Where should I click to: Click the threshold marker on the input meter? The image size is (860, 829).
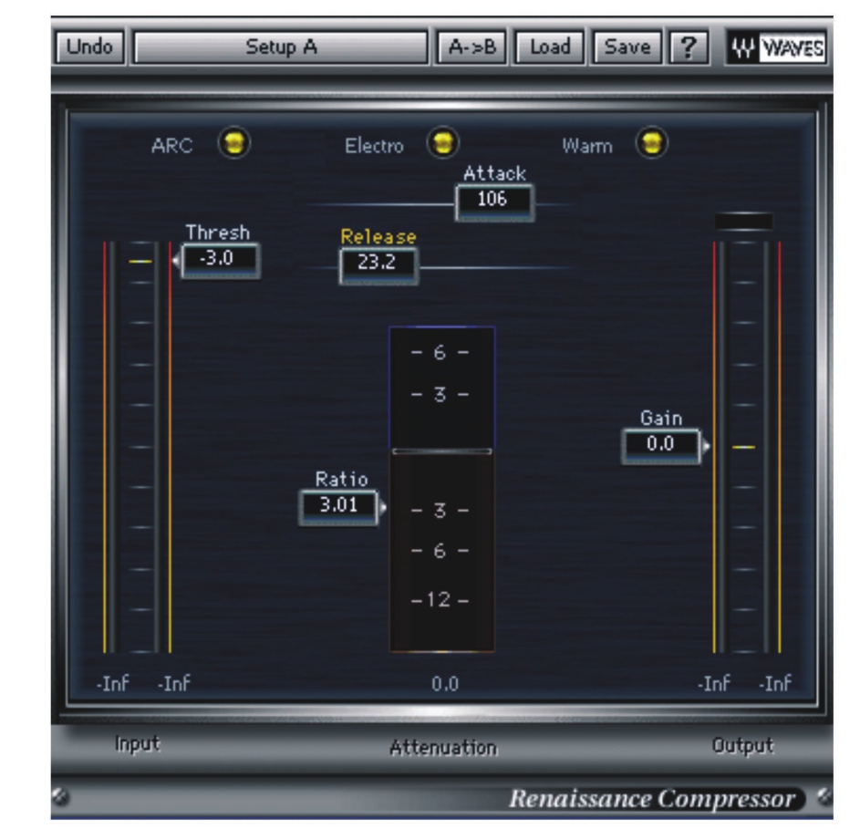coord(140,262)
